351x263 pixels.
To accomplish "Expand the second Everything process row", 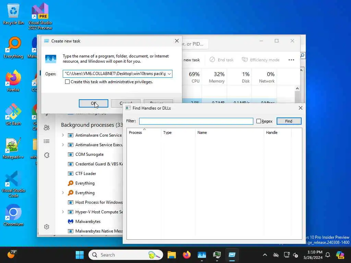I will [63, 192].
